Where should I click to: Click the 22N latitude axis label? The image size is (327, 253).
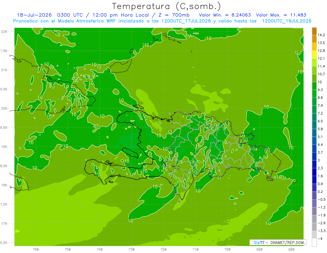(x=4, y=31)
